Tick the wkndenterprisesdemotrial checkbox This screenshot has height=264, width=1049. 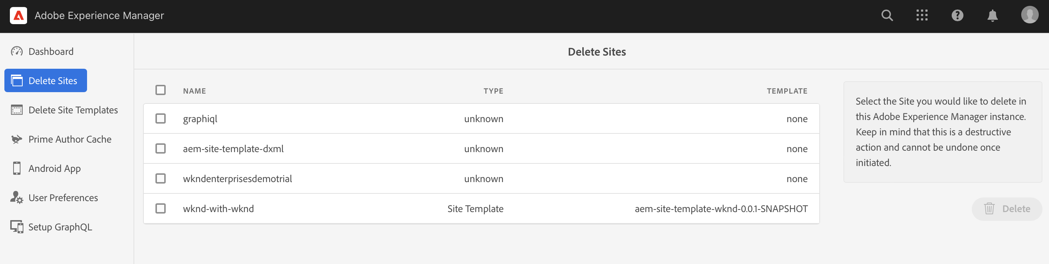(x=161, y=178)
